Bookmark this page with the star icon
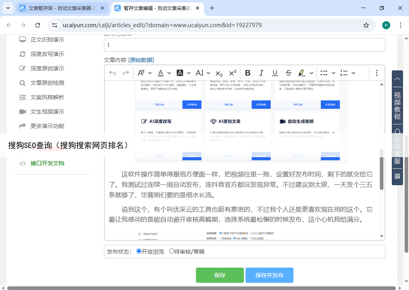409x290 pixels. click(366, 25)
